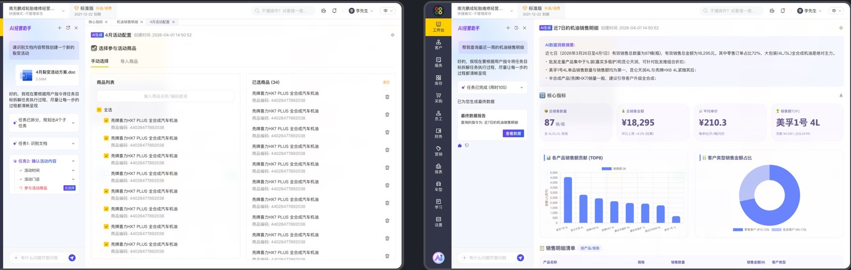Start new AI chat in left window

pos(59,28)
